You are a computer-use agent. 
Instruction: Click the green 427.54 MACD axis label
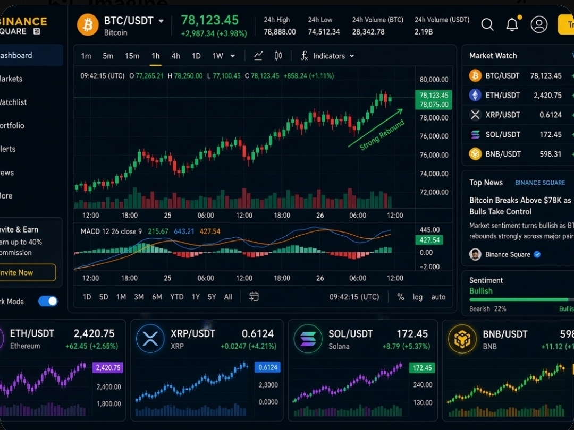tap(429, 240)
